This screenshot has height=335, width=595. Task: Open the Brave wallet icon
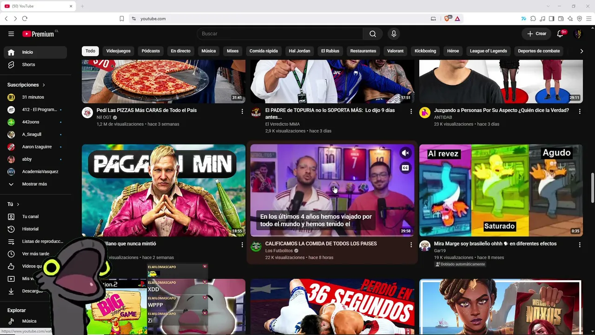(561, 19)
